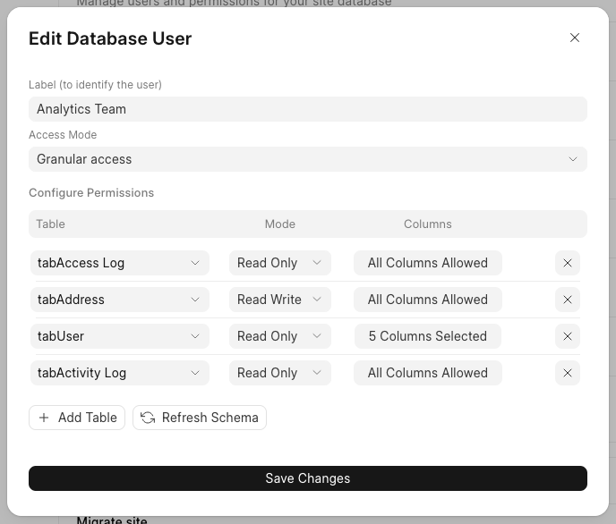The height and width of the screenshot is (524, 616).
Task: Open the mode dropdown for tabActivity Log
Action: (279, 373)
